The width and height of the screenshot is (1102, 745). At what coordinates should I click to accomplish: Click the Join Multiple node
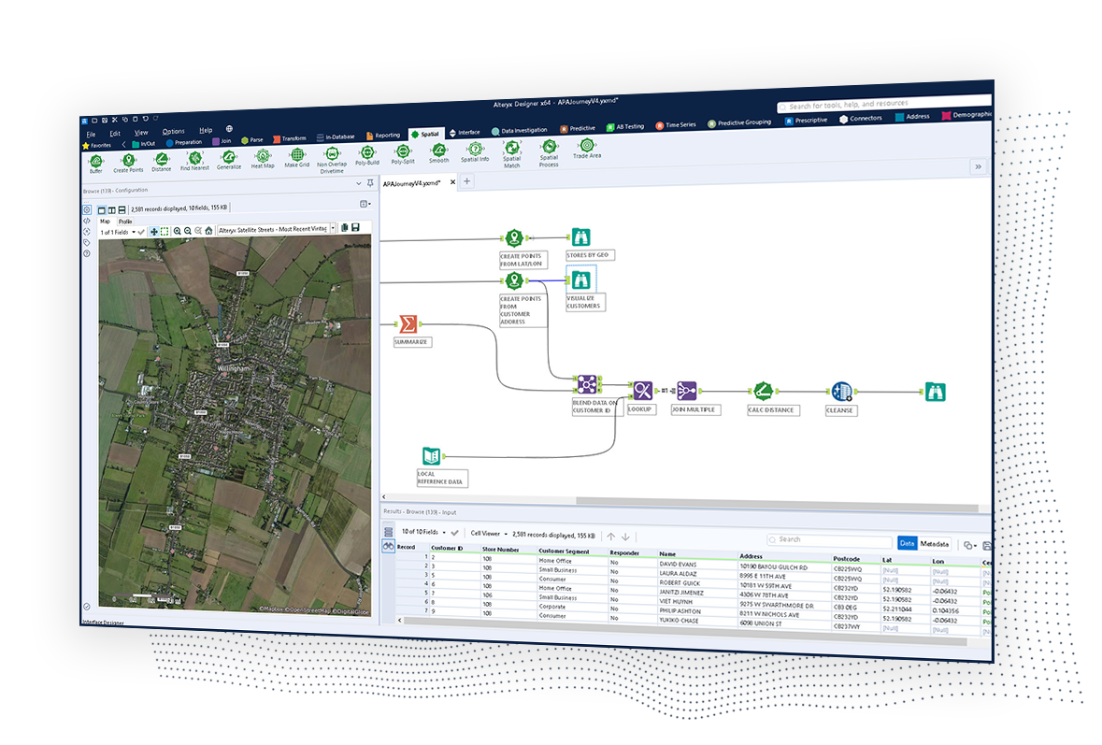(687, 390)
